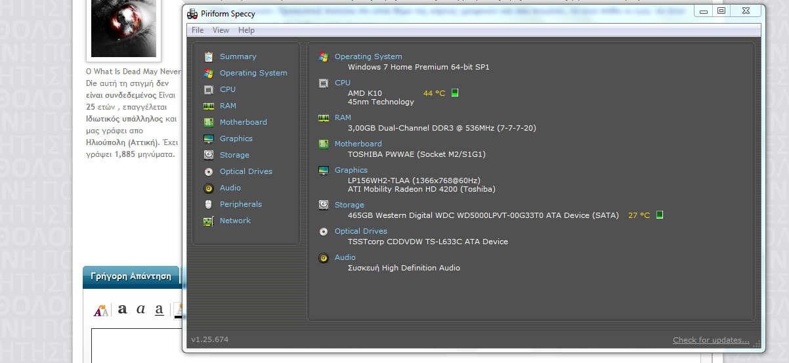The width and height of the screenshot is (789, 363).
Task: Select the Motherboard icon in sidebar
Action: pos(209,122)
